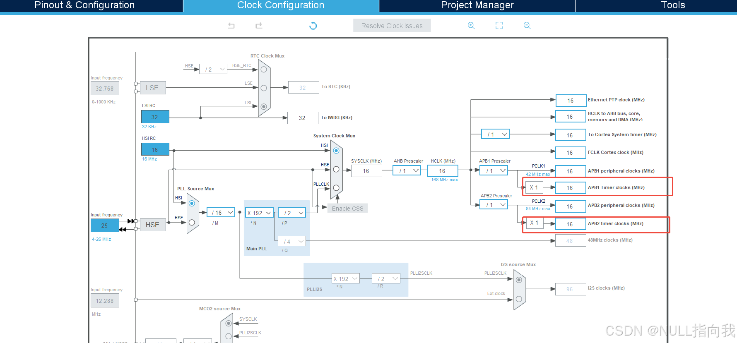The width and height of the screenshot is (737, 343).
Task: Click the LSE oscillator block
Action: click(x=152, y=88)
